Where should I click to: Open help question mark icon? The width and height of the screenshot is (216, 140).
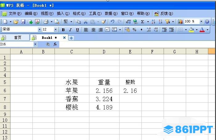point(207,22)
